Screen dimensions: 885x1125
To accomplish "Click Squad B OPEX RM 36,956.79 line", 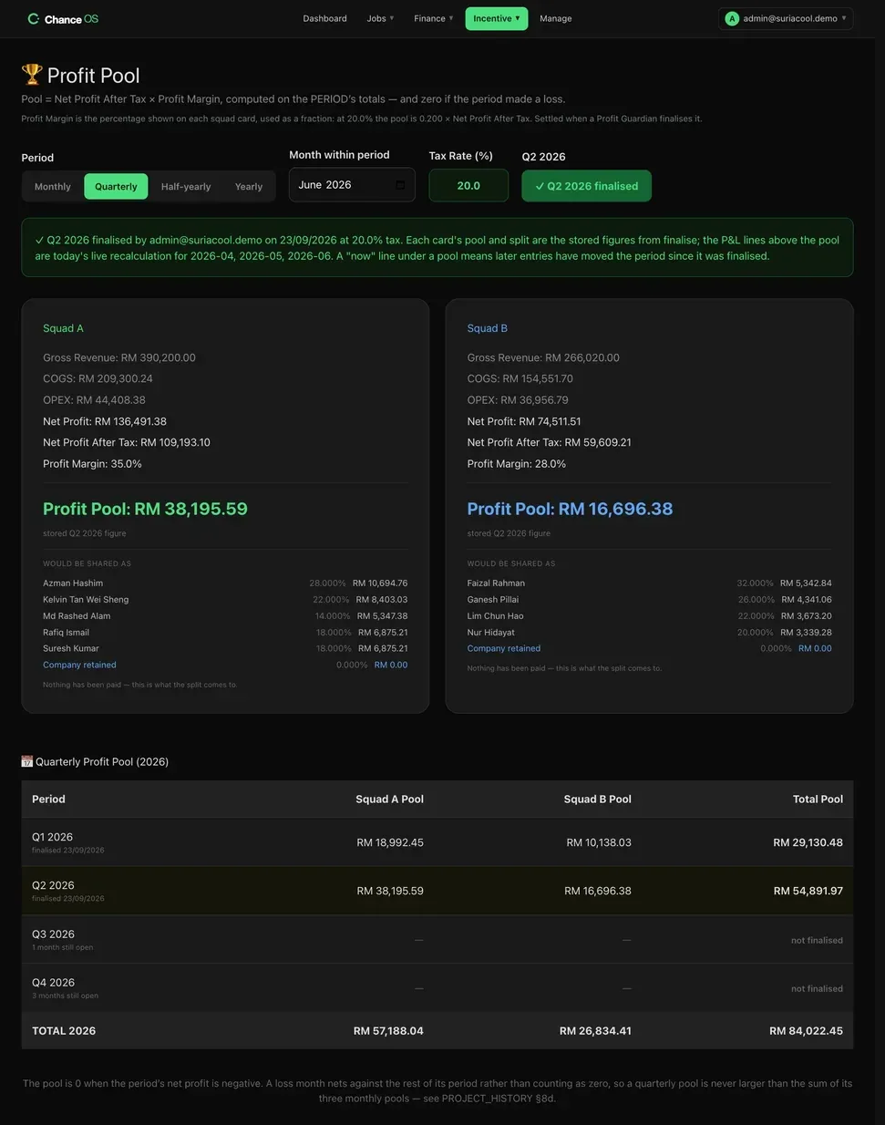I will 518,399.
